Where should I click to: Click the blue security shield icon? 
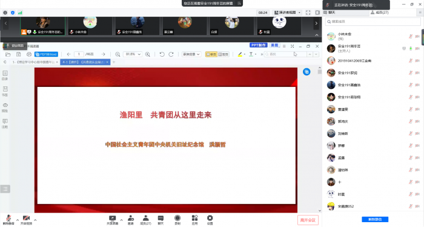[x=13, y=13]
